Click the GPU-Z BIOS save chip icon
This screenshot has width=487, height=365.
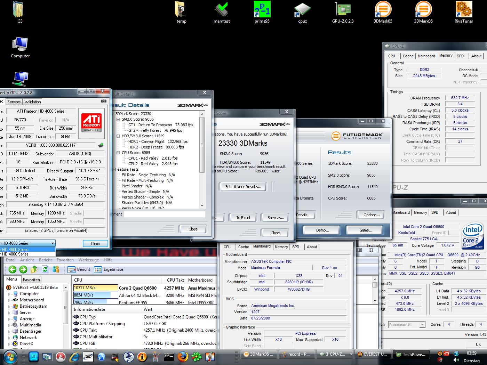pos(101,145)
